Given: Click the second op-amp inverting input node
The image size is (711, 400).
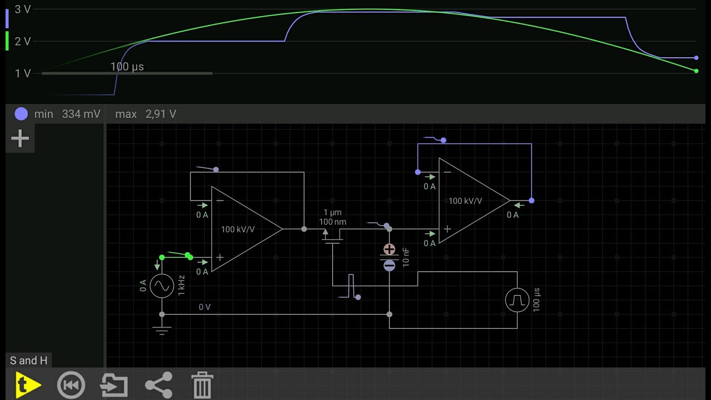Looking at the screenshot, I should (x=418, y=172).
